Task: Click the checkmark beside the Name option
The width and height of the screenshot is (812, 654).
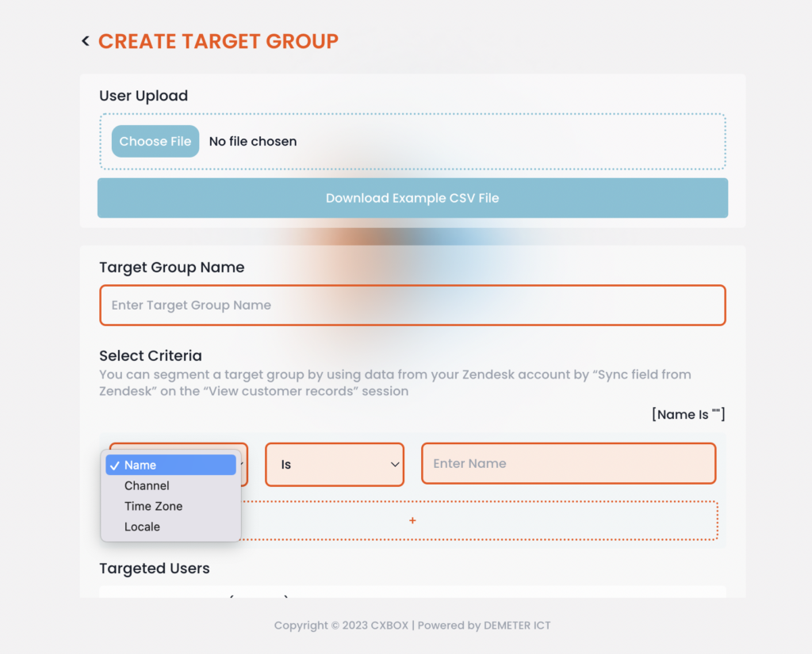Action: [x=115, y=466]
